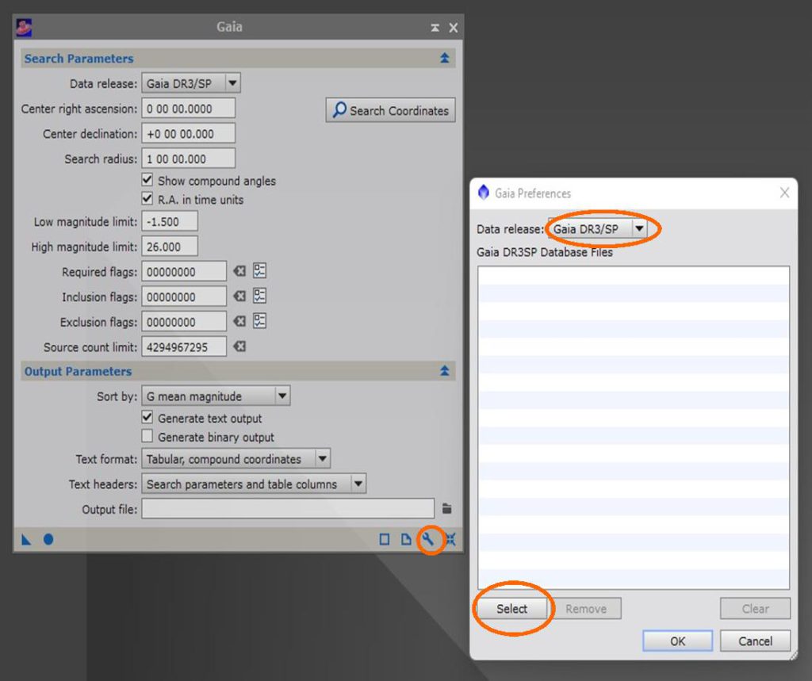This screenshot has height=681, width=812.
Task: Open the Exclusion flags checklist editor
Action: pos(259,322)
